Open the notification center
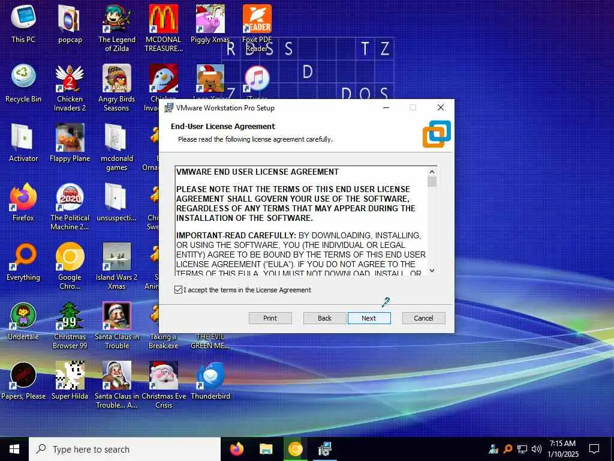614x461 pixels. pos(594,449)
